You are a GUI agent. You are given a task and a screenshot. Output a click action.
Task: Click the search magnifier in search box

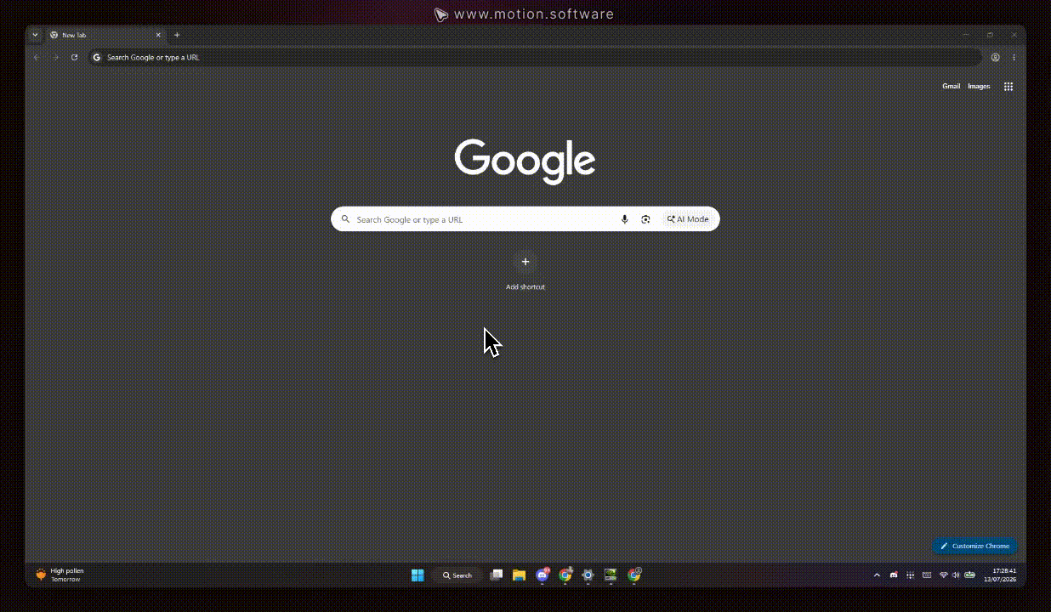tap(345, 219)
